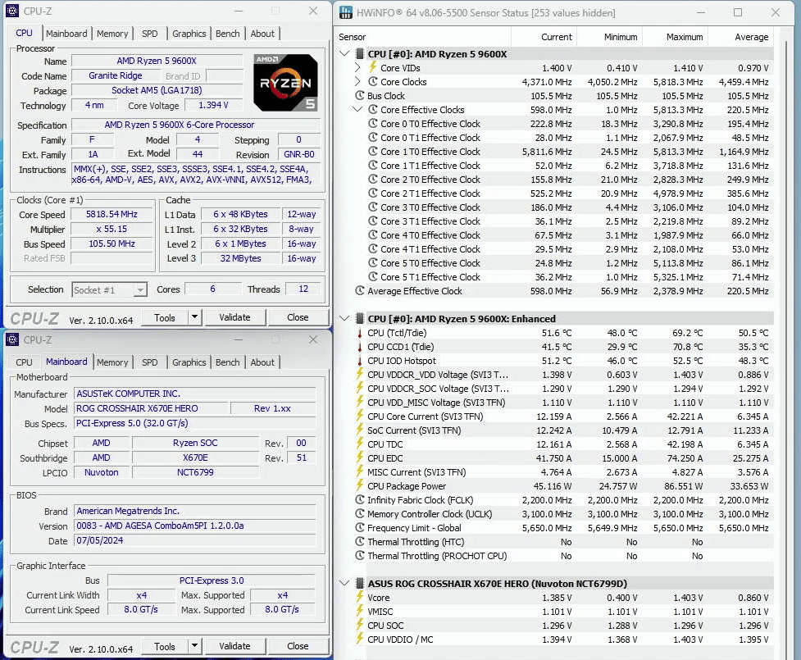Open the Tools dropdown arrow in lower CPU-Z window
This screenshot has height=660, width=801.
[194, 646]
